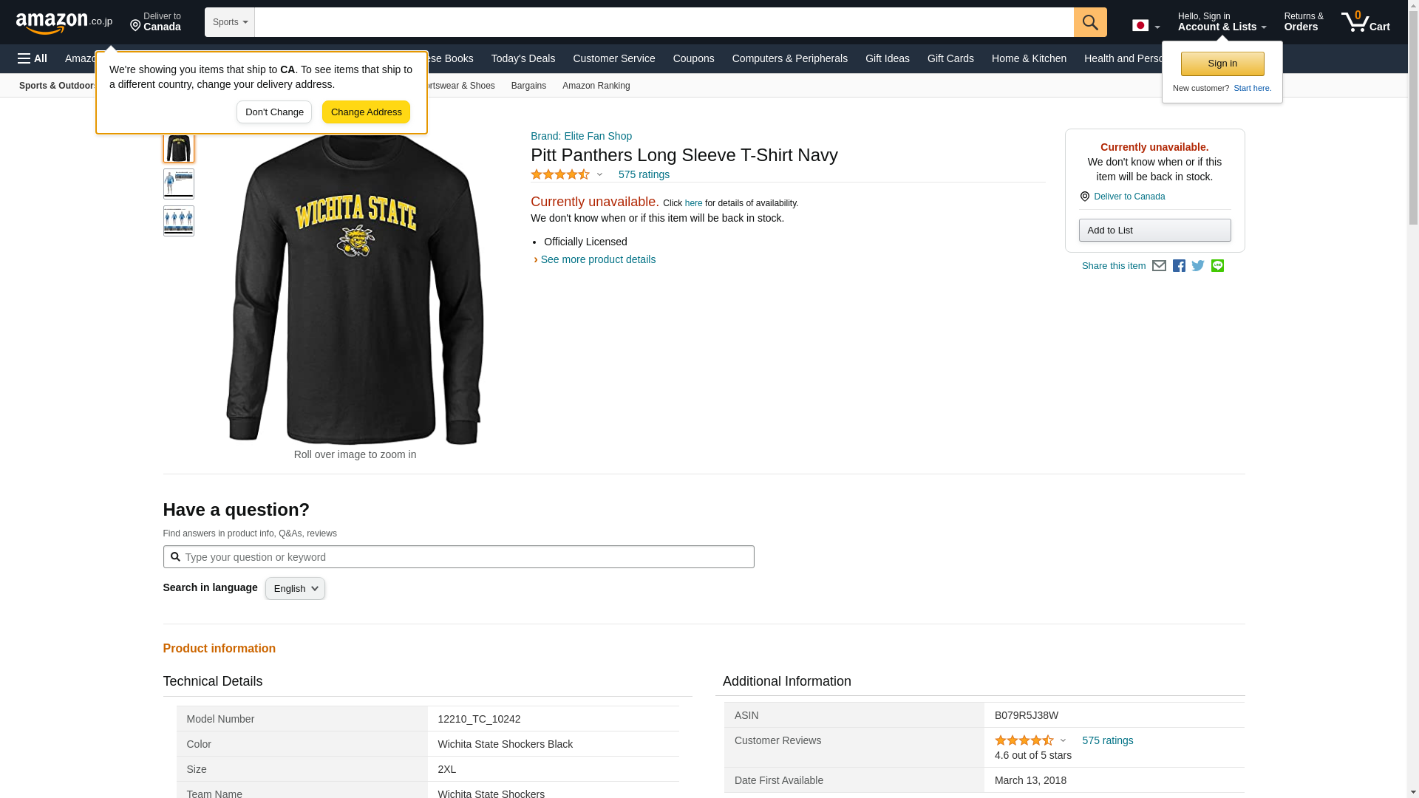Expand the English language selector
The height and width of the screenshot is (798, 1419).
tap(295, 589)
